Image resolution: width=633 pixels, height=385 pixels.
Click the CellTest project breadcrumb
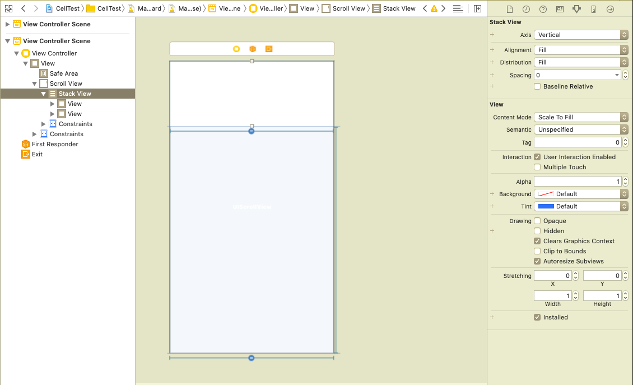pyautogui.click(x=63, y=8)
